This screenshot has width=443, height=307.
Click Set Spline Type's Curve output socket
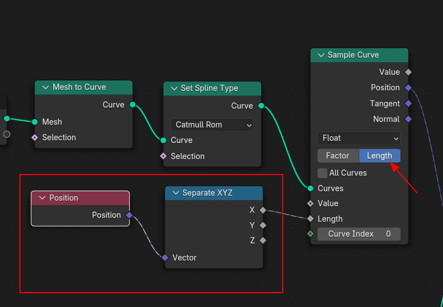click(261, 106)
